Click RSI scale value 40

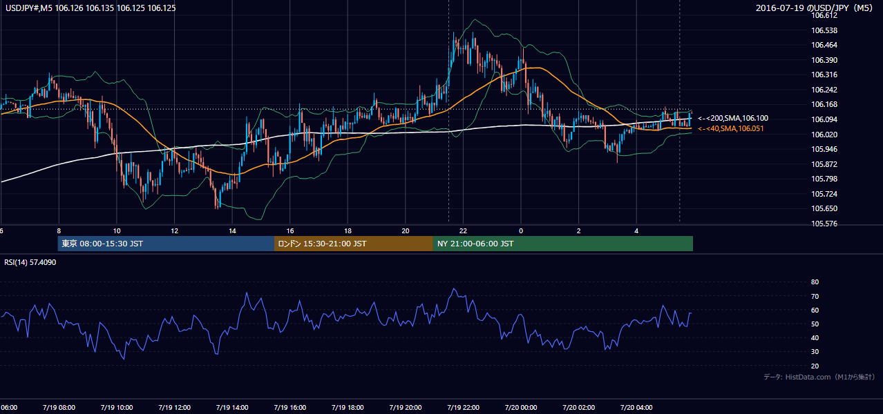[x=815, y=338]
